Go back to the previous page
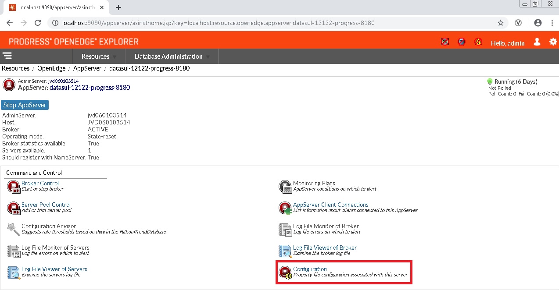The width and height of the screenshot is (559, 290). [x=10, y=23]
